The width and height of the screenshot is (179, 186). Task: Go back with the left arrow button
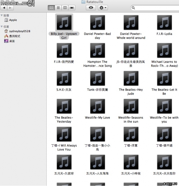point(4,8)
